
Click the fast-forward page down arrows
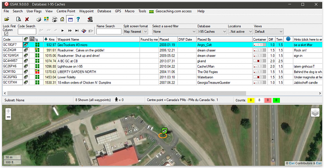[70, 31]
